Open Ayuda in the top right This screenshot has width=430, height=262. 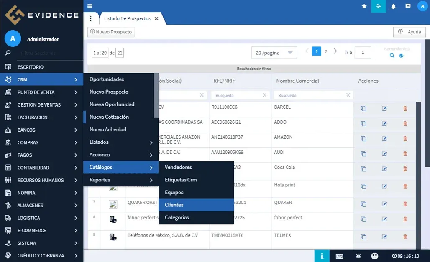click(x=409, y=32)
